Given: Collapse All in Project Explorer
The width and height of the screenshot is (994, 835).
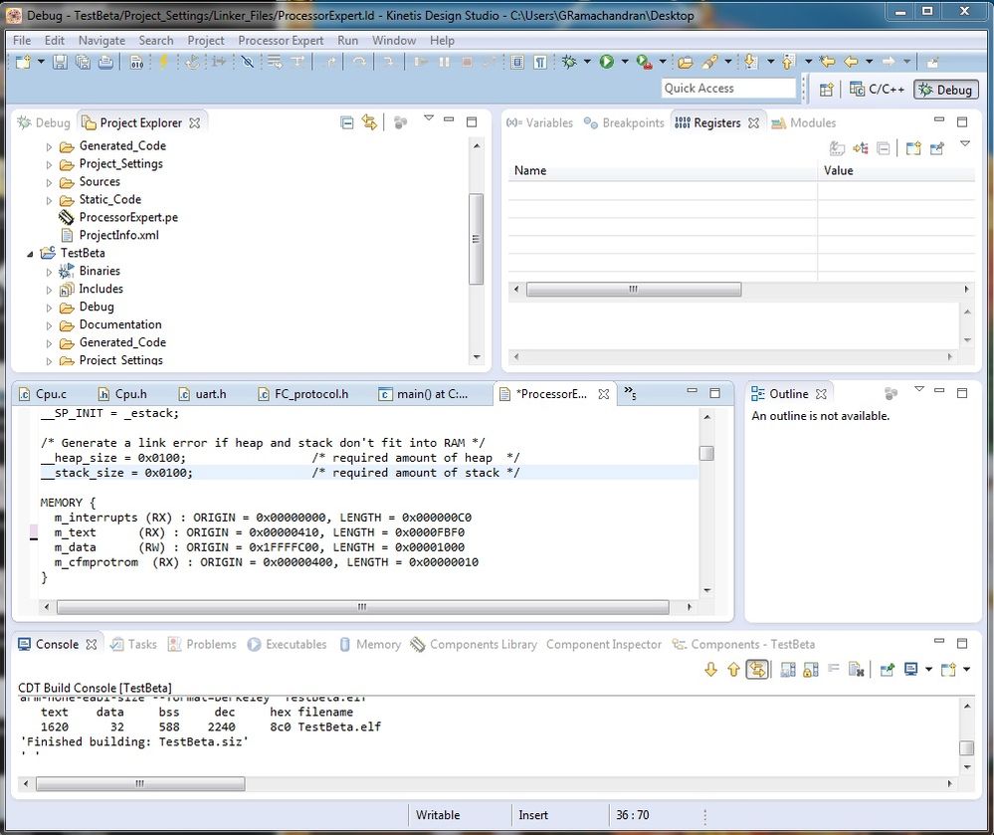Looking at the screenshot, I should click(347, 122).
